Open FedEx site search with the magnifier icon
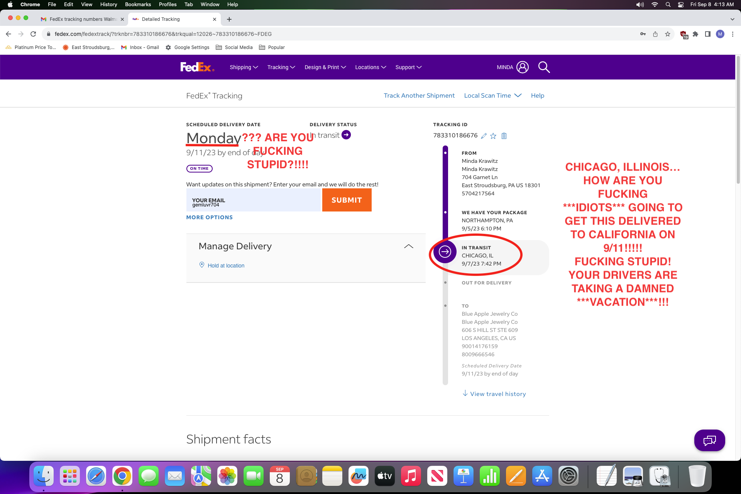This screenshot has height=494, width=741. 544,67
